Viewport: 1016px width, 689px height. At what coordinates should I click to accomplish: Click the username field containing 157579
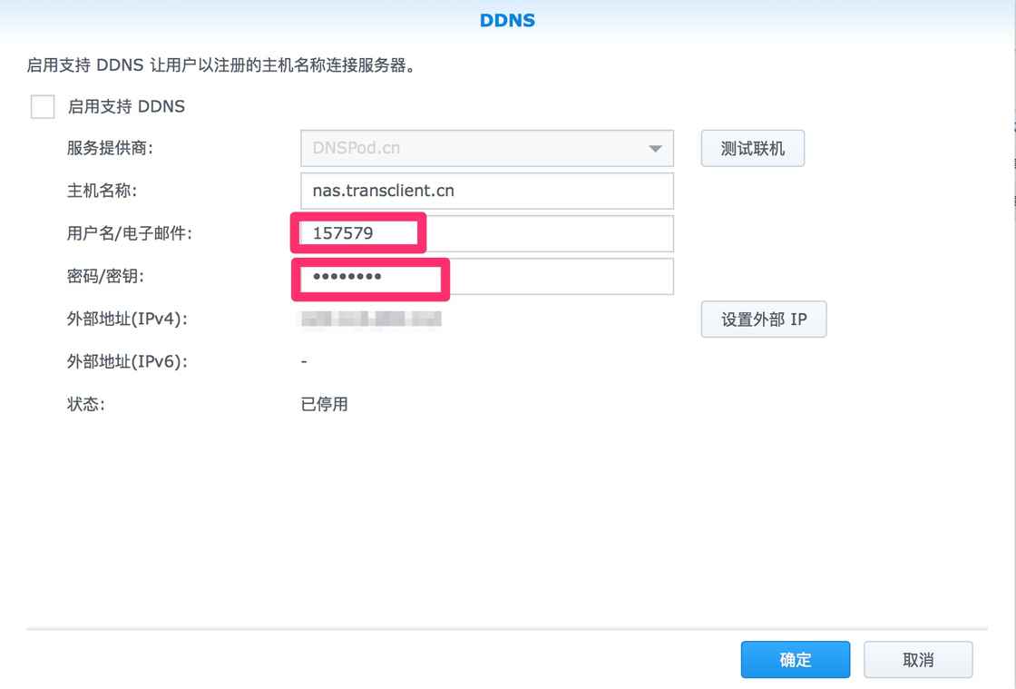[486, 234]
